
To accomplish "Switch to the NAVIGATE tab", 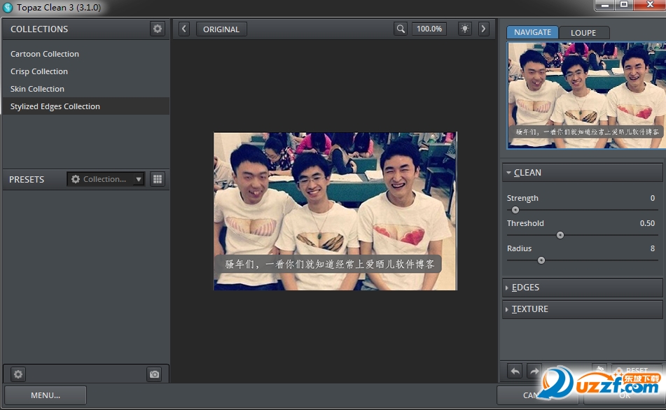I will coord(532,32).
